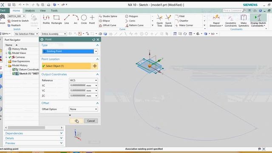Launch the Offset Curve tool
This screenshot has height=153, width=272.
pos(108,25)
